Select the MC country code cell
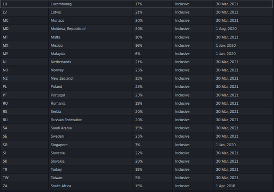The height and width of the screenshot is (192, 274). point(24,20)
